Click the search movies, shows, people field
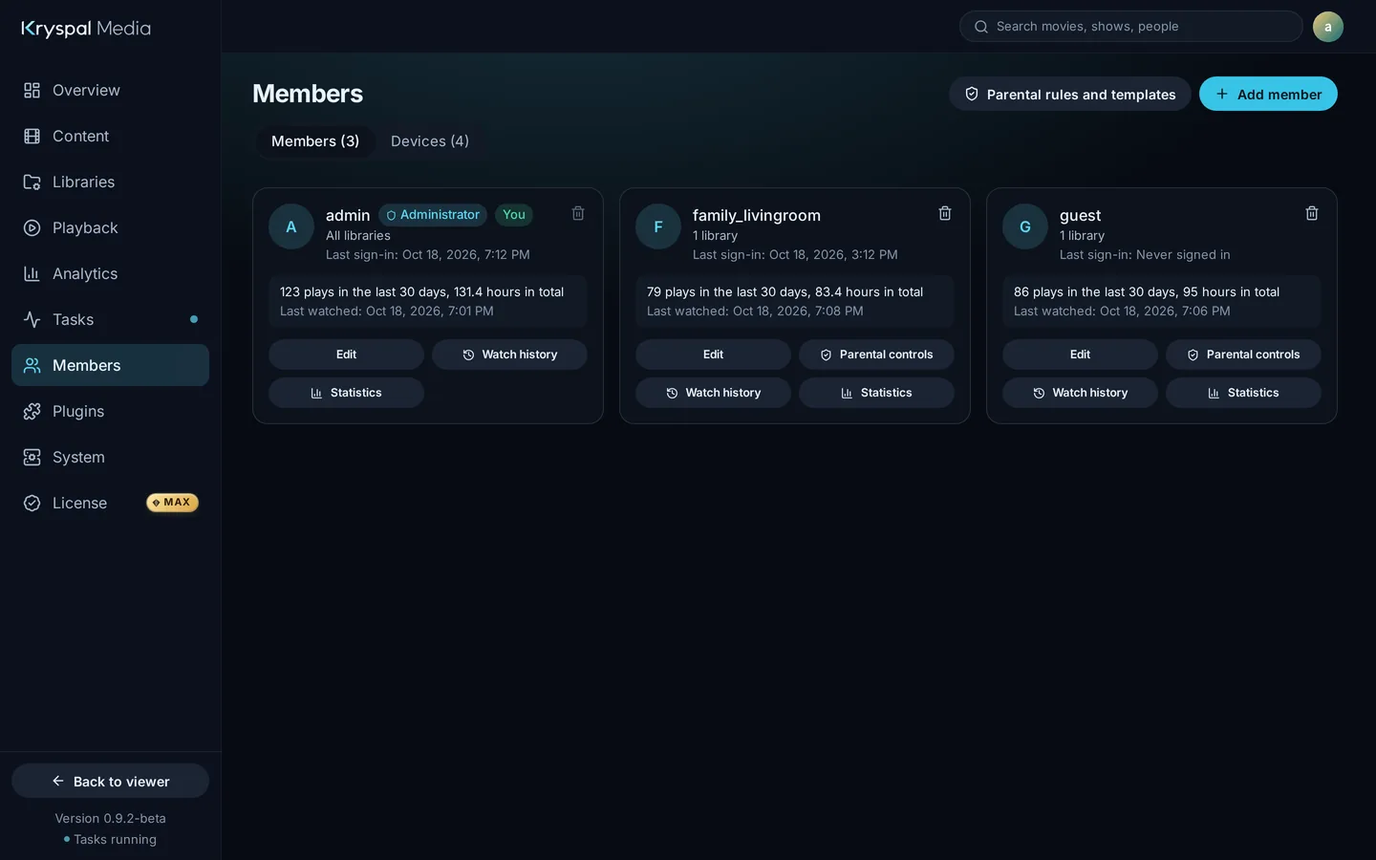 tap(1130, 27)
